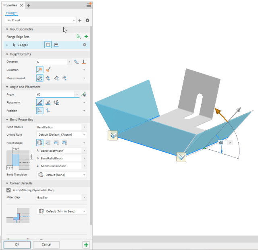Click the Miter Gap GapSize field

point(59,197)
